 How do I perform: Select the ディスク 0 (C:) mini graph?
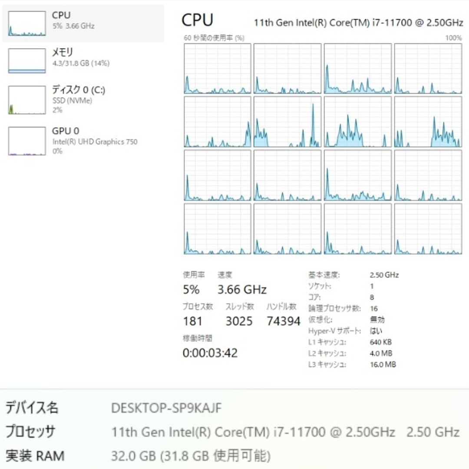point(27,100)
